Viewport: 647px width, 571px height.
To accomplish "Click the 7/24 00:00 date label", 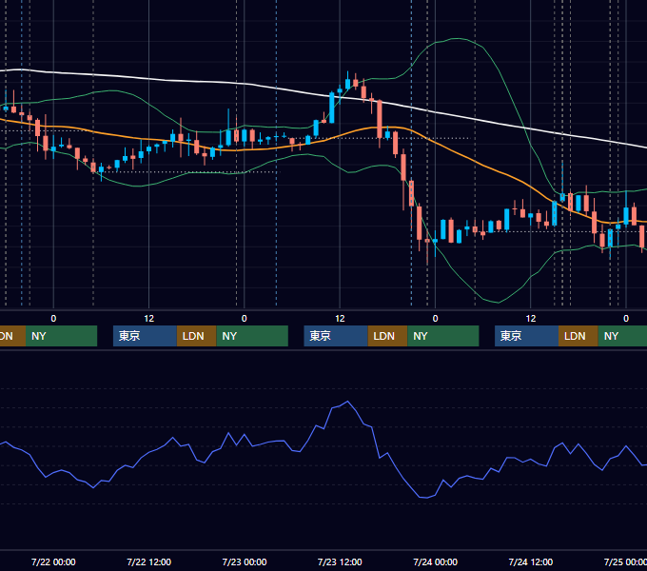I will click(436, 561).
